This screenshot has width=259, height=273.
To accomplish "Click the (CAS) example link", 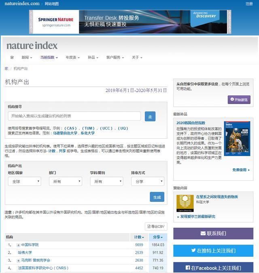I will coord(70,128).
